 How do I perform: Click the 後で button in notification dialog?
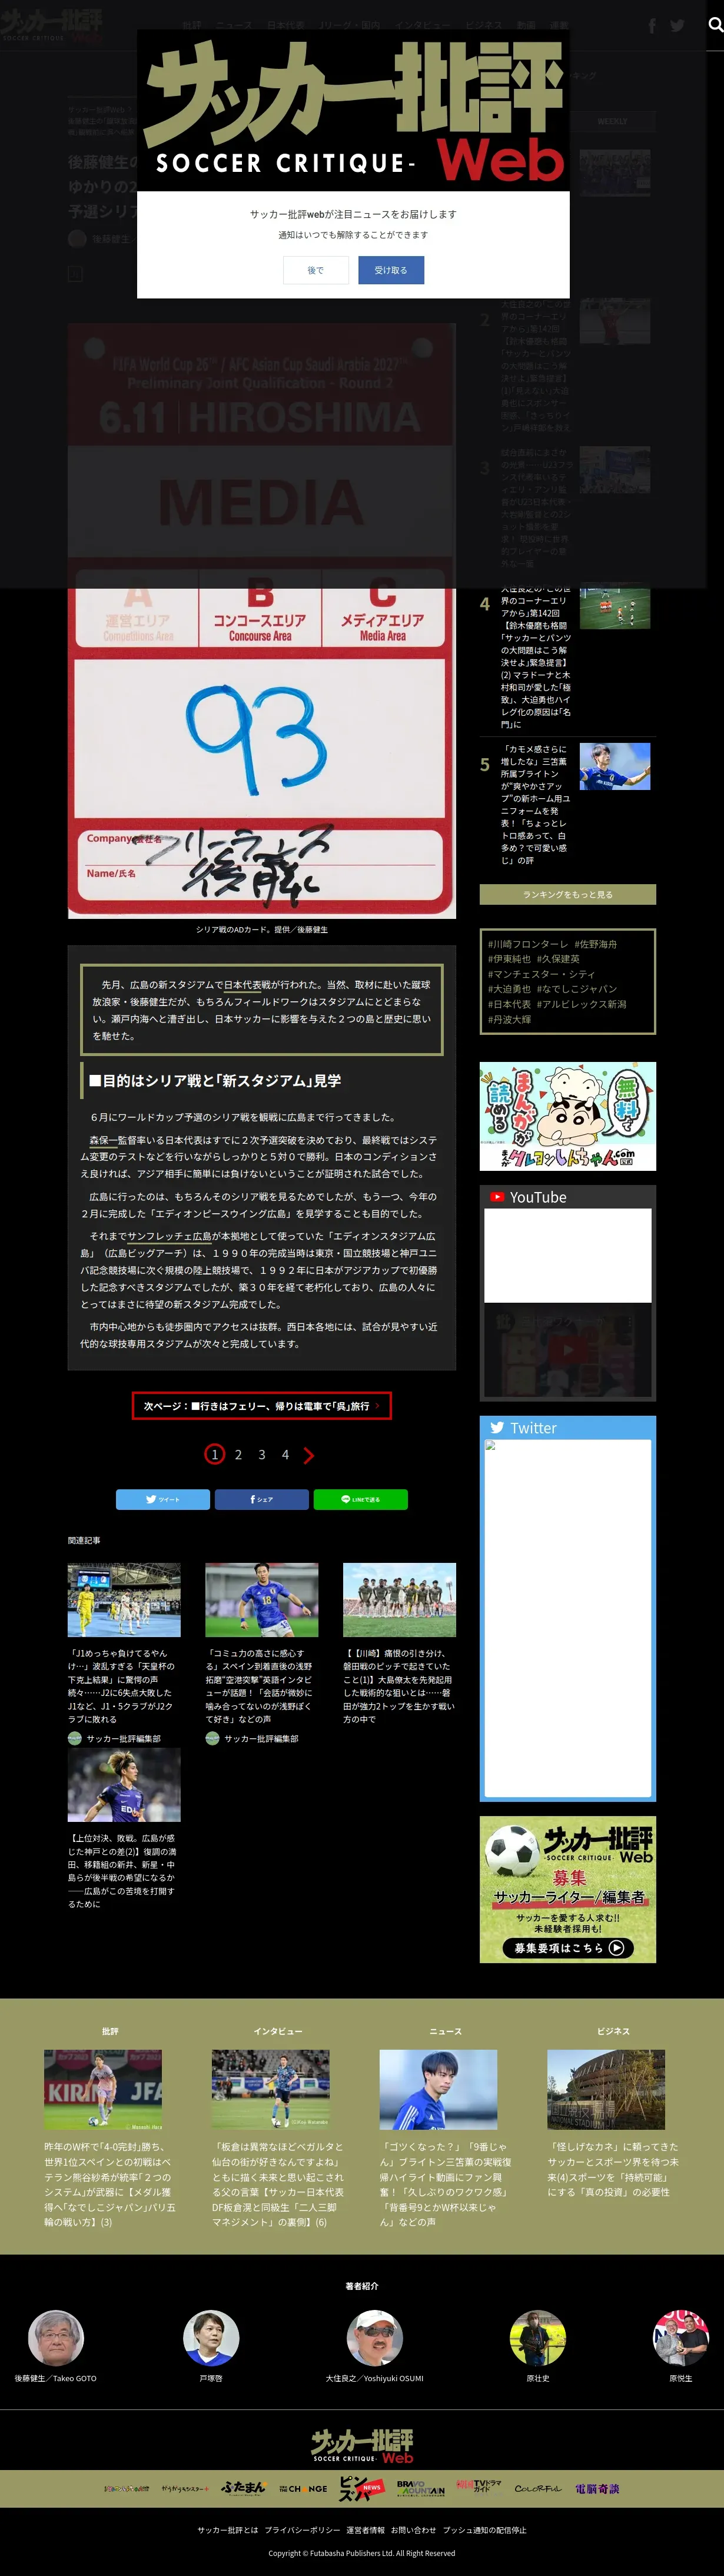coord(315,270)
